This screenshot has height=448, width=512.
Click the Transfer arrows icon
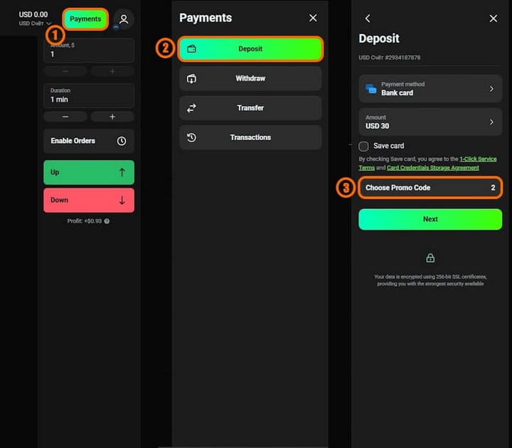192,108
